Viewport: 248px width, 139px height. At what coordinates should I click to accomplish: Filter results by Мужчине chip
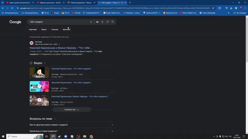(66, 29)
